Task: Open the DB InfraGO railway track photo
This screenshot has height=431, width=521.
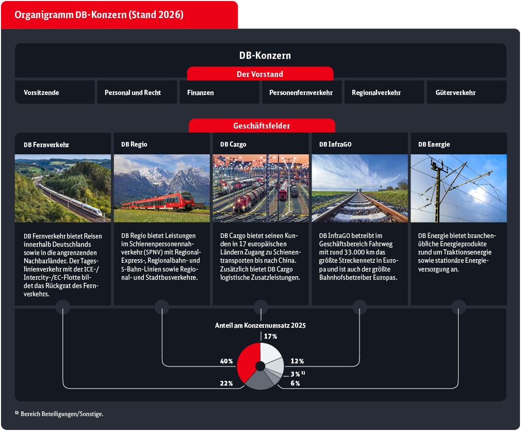Action: click(360, 188)
